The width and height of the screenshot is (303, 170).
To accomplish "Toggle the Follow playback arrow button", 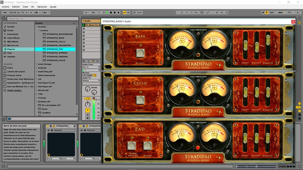I will coord(86,12).
